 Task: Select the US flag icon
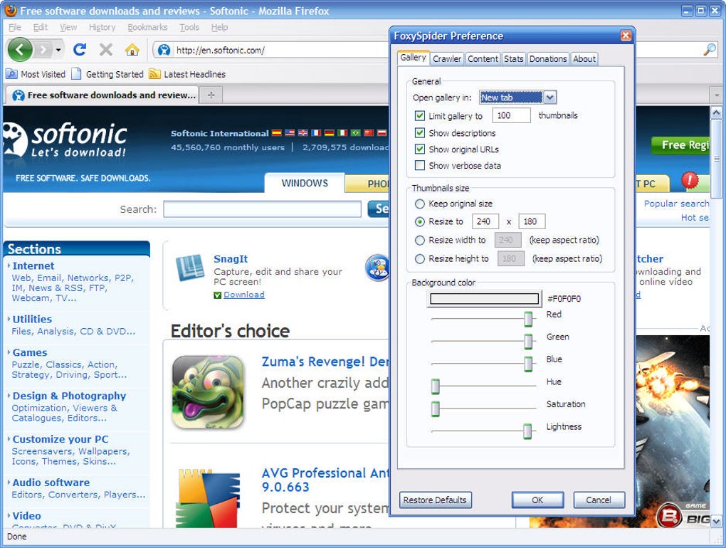coord(290,133)
